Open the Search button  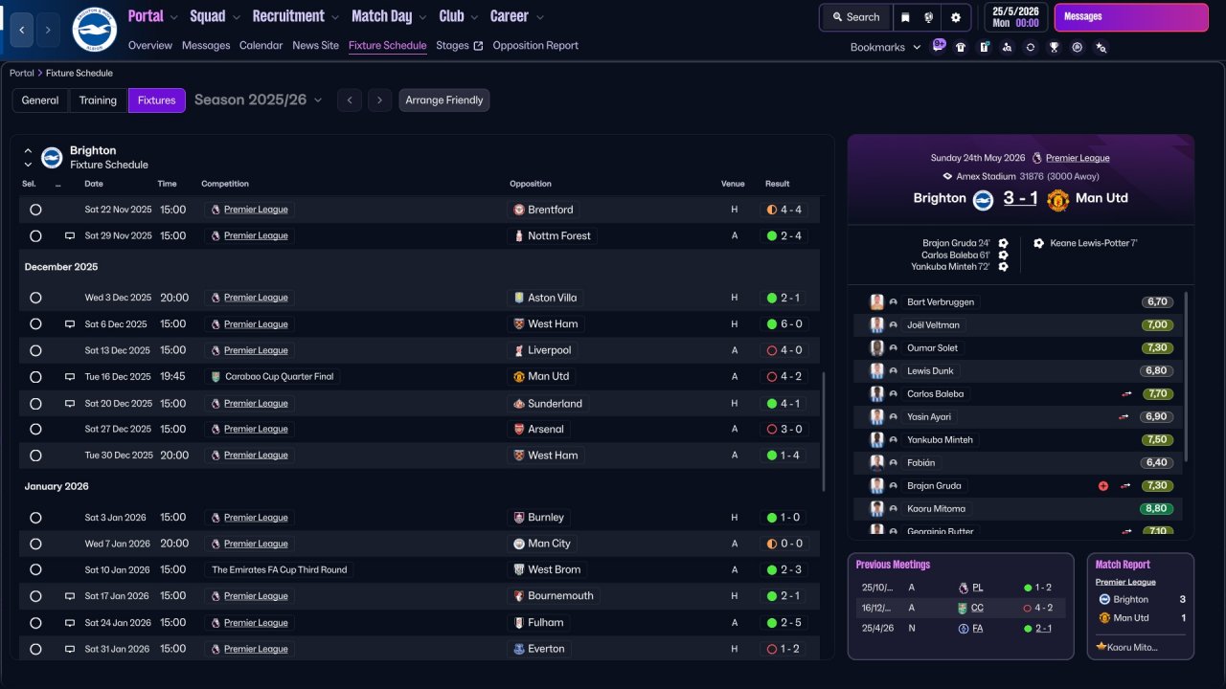tap(855, 17)
